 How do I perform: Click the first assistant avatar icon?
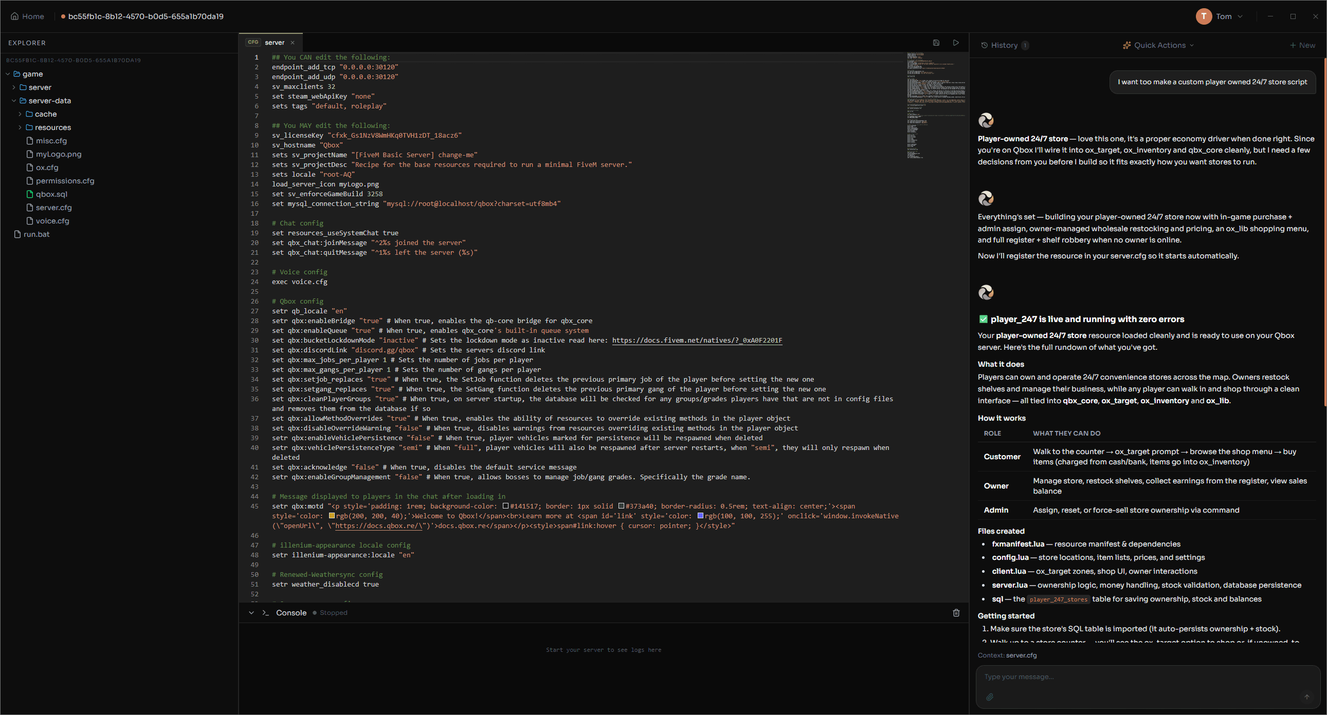986,121
